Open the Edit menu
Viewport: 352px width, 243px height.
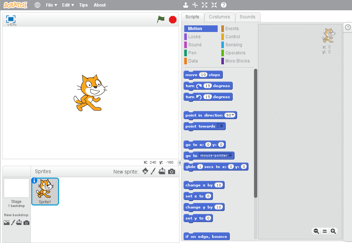tap(68, 5)
